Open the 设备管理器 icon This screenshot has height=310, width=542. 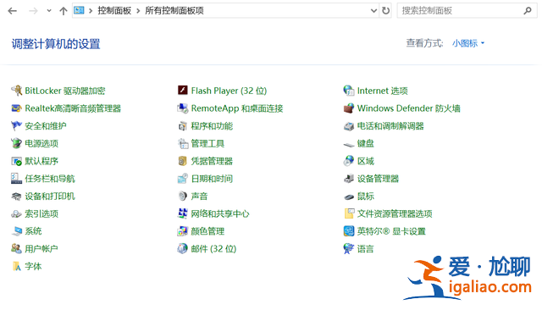[x=349, y=179]
